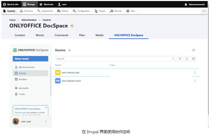Click the yellow shortcut star beside page title

coord(72,26)
